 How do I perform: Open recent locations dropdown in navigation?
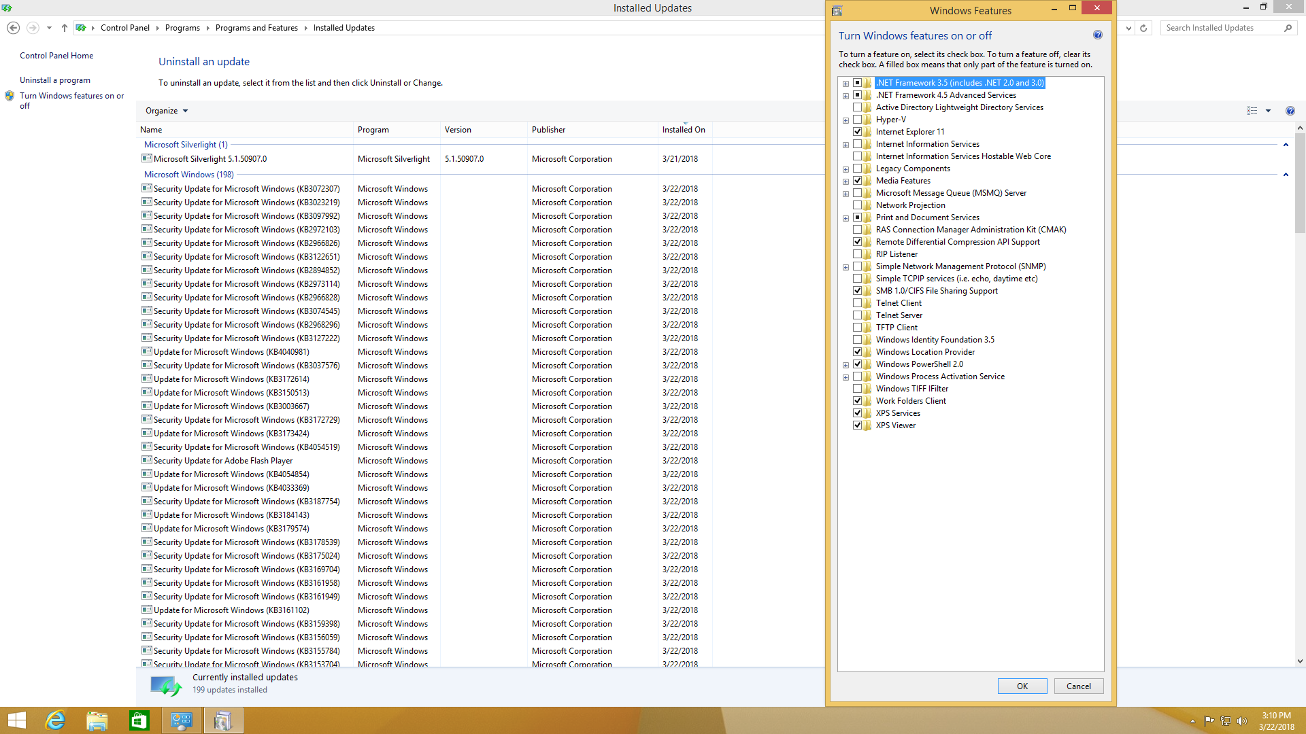pyautogui.click(x=49, y=28)
